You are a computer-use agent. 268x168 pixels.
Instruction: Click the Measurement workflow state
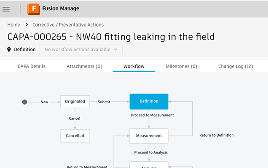(149, 136)
